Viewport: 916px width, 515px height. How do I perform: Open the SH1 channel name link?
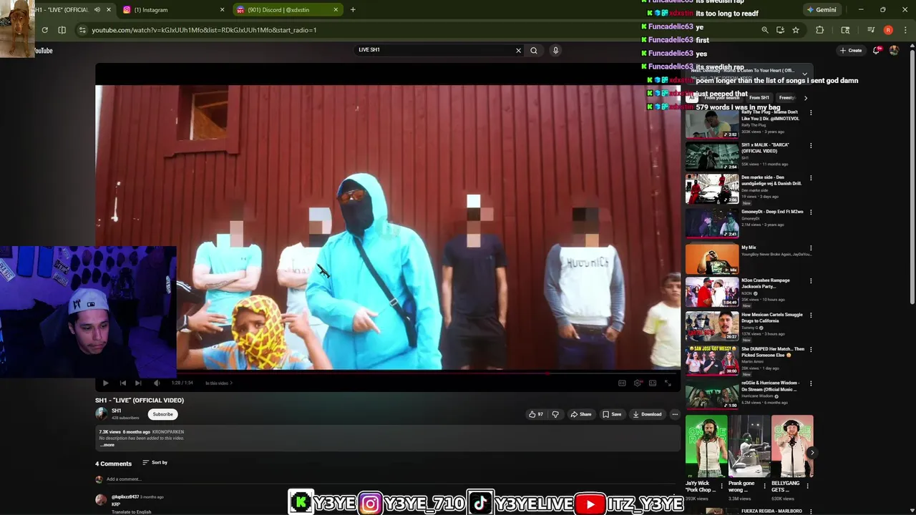point(116,411)
